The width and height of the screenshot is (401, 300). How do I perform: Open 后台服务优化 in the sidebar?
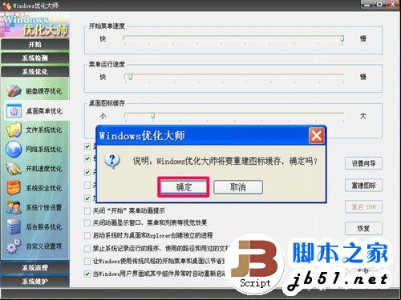pos(34,227)
